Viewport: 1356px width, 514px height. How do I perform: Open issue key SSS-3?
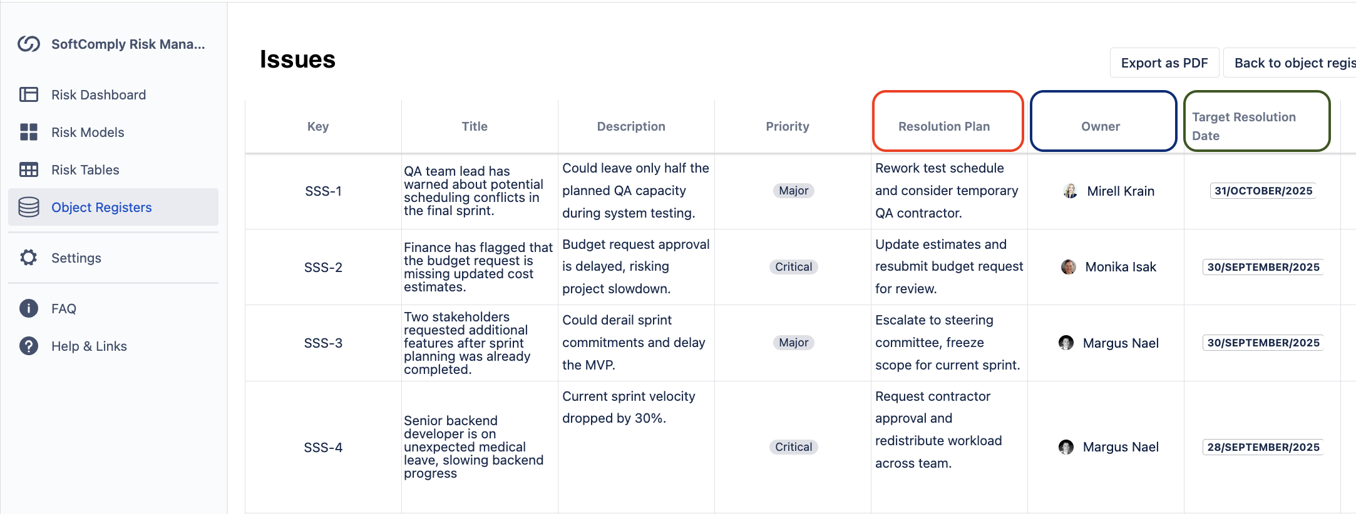[x=323, y=343]
